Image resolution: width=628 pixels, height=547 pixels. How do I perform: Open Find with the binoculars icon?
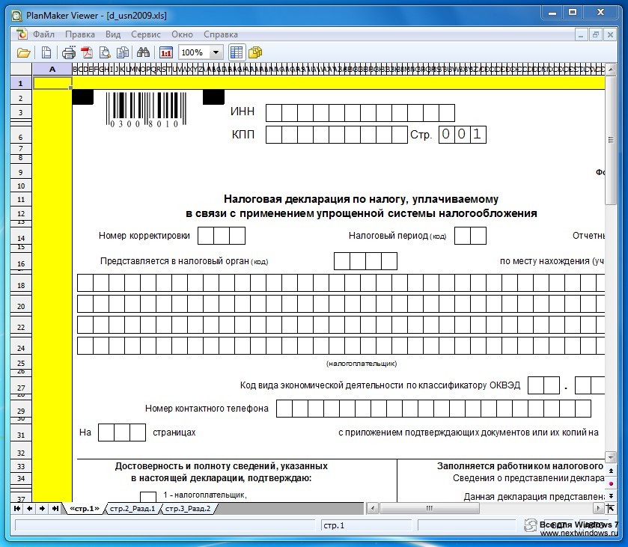pos(144,52)
